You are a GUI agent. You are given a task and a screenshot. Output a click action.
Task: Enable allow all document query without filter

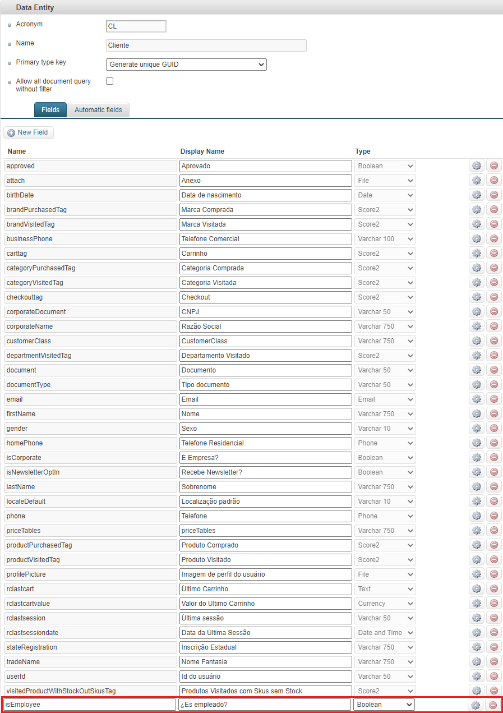(109, 81)
